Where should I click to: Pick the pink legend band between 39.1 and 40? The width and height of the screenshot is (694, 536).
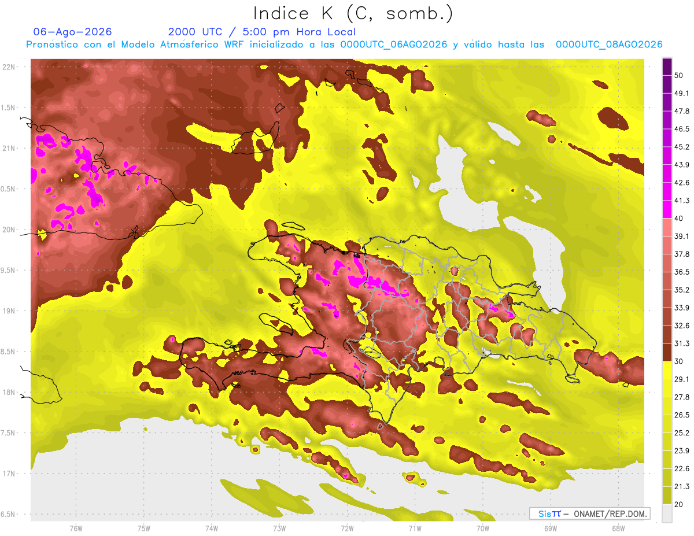point(667,227)
